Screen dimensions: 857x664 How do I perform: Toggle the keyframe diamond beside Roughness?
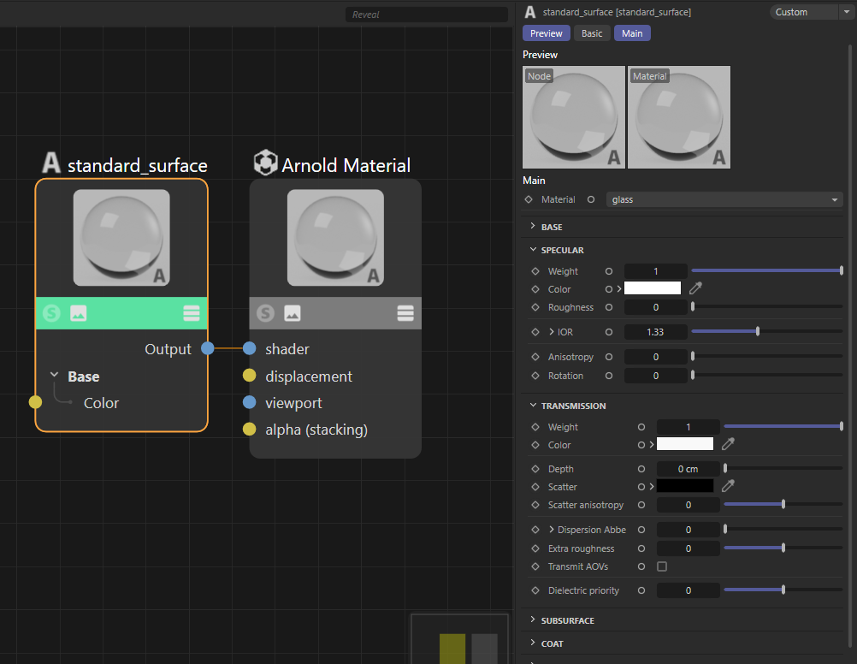[536, 307]
